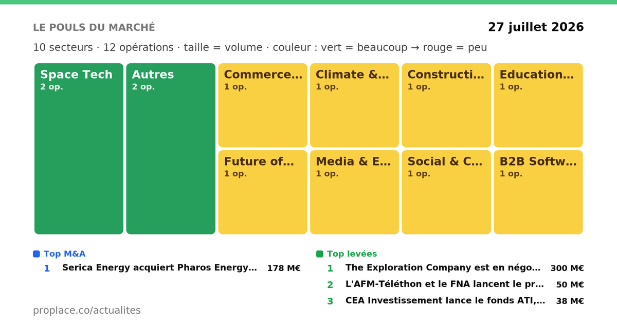This screenshot has height=324, width=617.
Task: Open the CEA Investissement fund headline
Action: 445,301
